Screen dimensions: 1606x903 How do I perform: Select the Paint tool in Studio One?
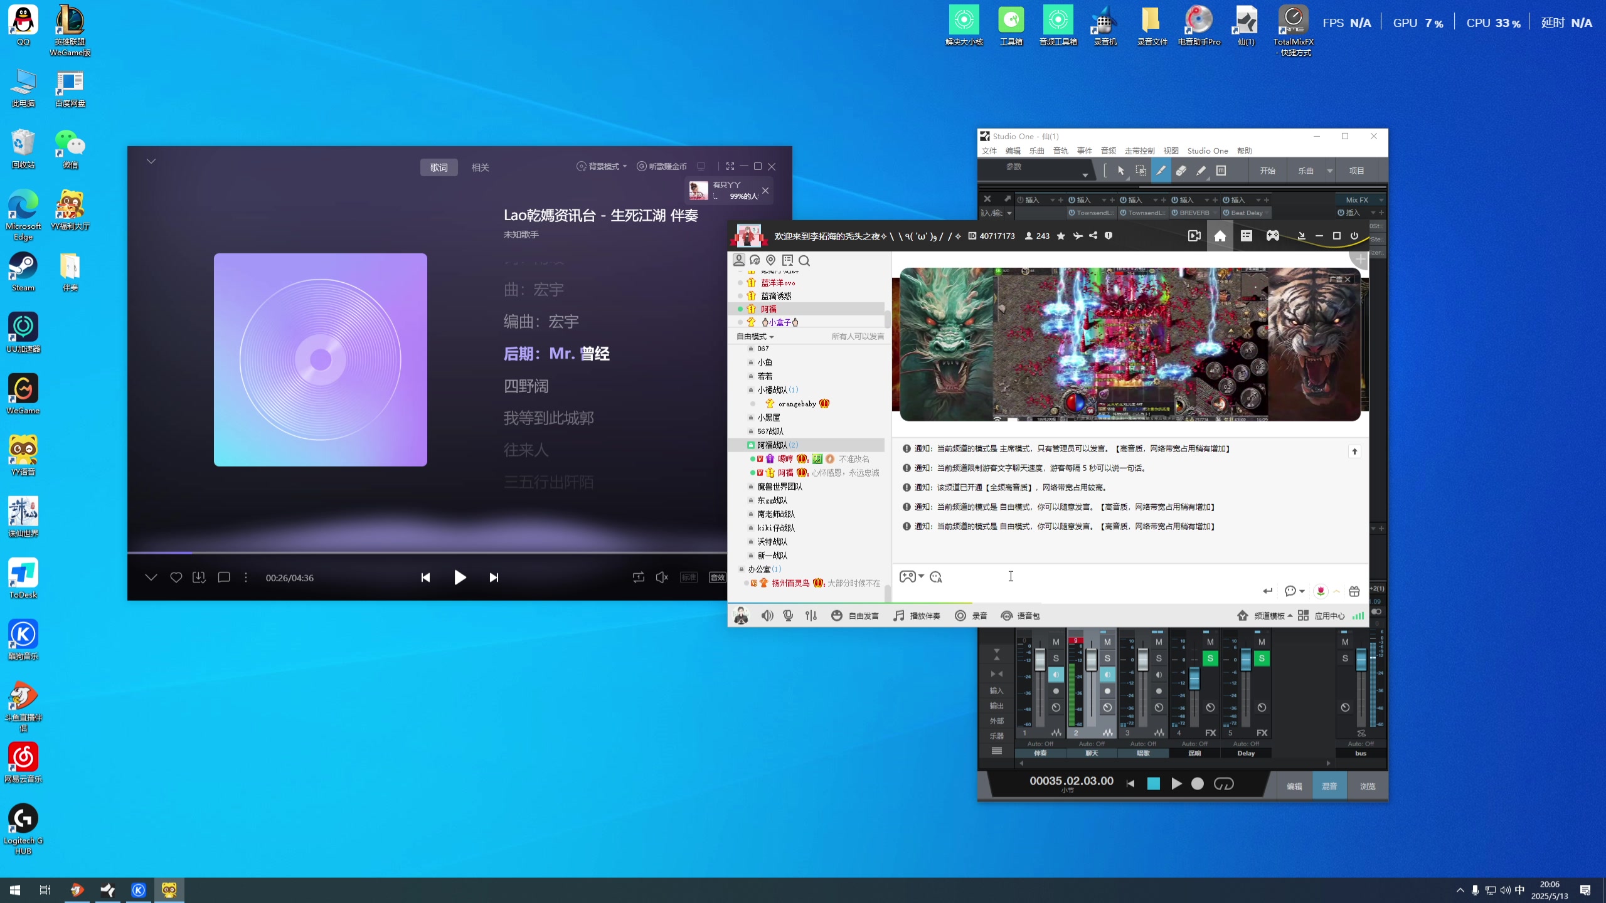[x=1201, y=171]
